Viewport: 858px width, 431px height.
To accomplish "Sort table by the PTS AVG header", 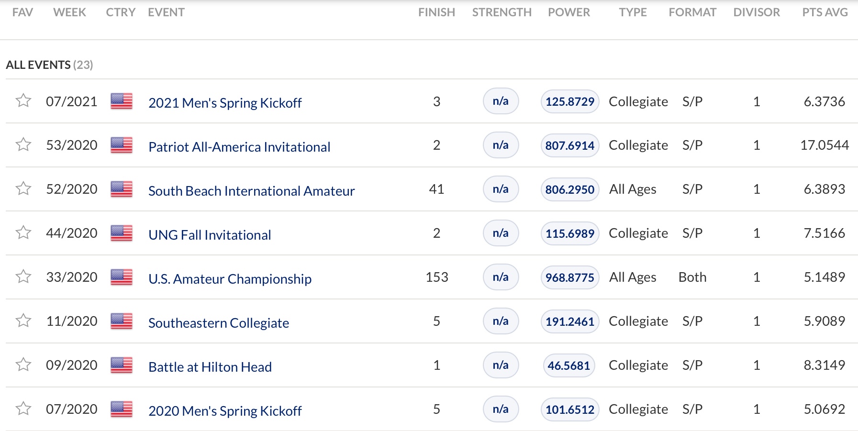I will click(825, 12).
